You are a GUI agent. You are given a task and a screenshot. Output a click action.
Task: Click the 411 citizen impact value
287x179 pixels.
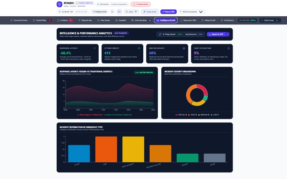coord(107,53)
